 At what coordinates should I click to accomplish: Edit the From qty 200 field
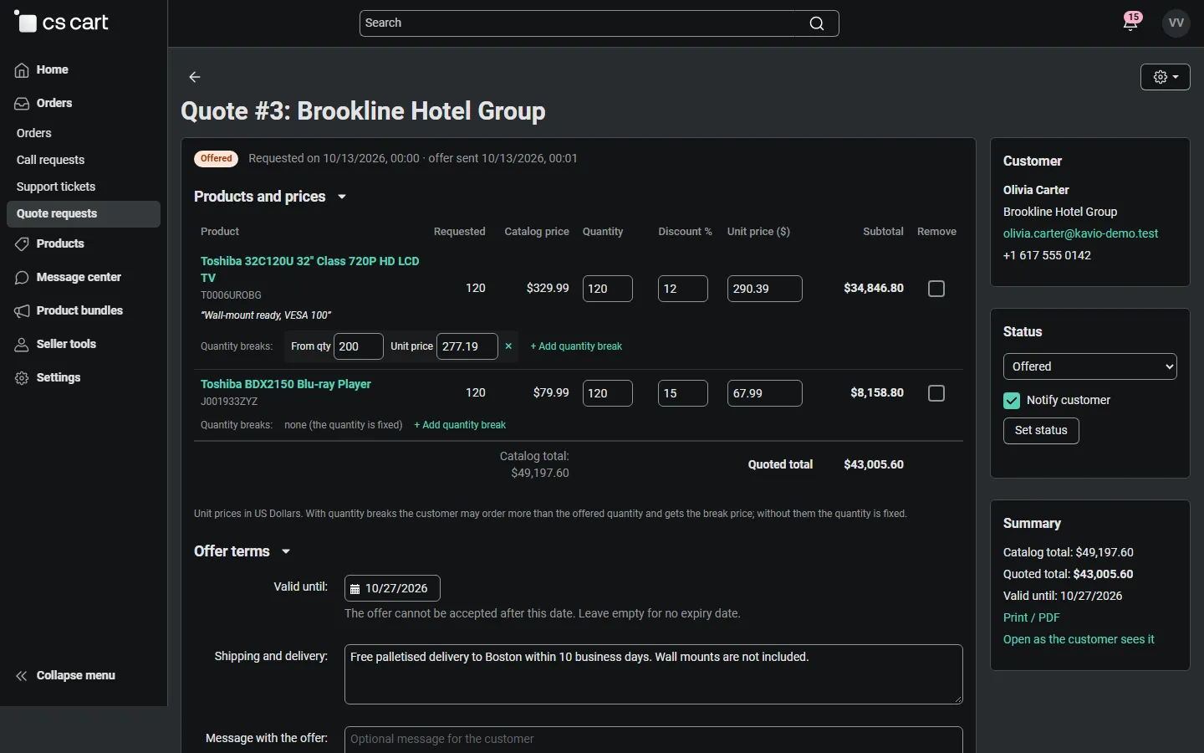click(x=359, y=346)
